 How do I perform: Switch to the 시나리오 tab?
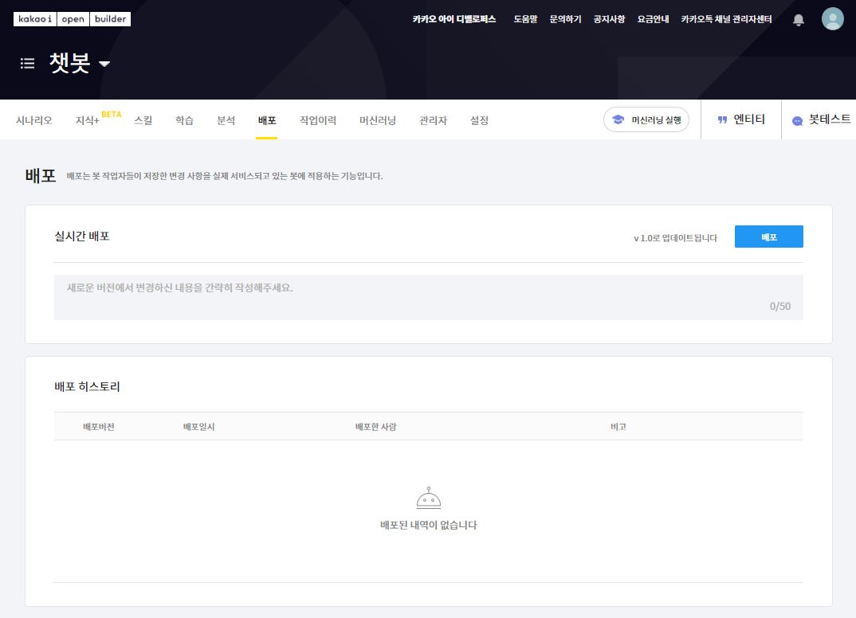(34, 120)
